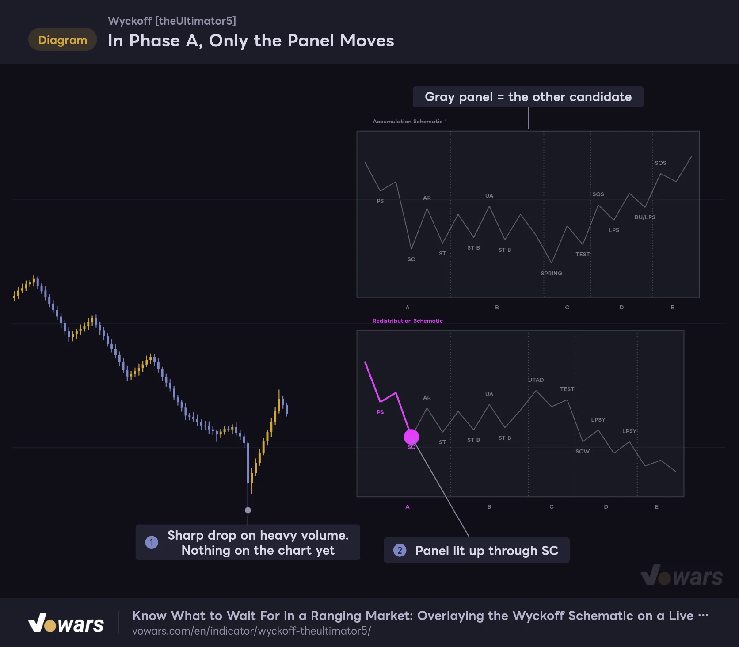Screen dimensions: 739x647
Task: Click the Gray panel candidate callout
Action: point(528,97)
